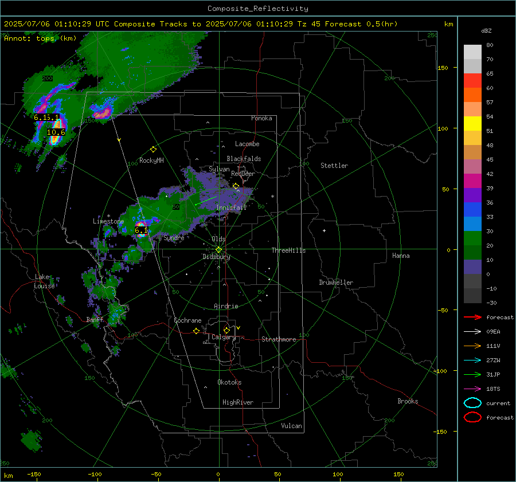This screenshot has width=516, height=482.
Task: Click the magenta 18TS track arrow
Action: [x=472, y=389]
